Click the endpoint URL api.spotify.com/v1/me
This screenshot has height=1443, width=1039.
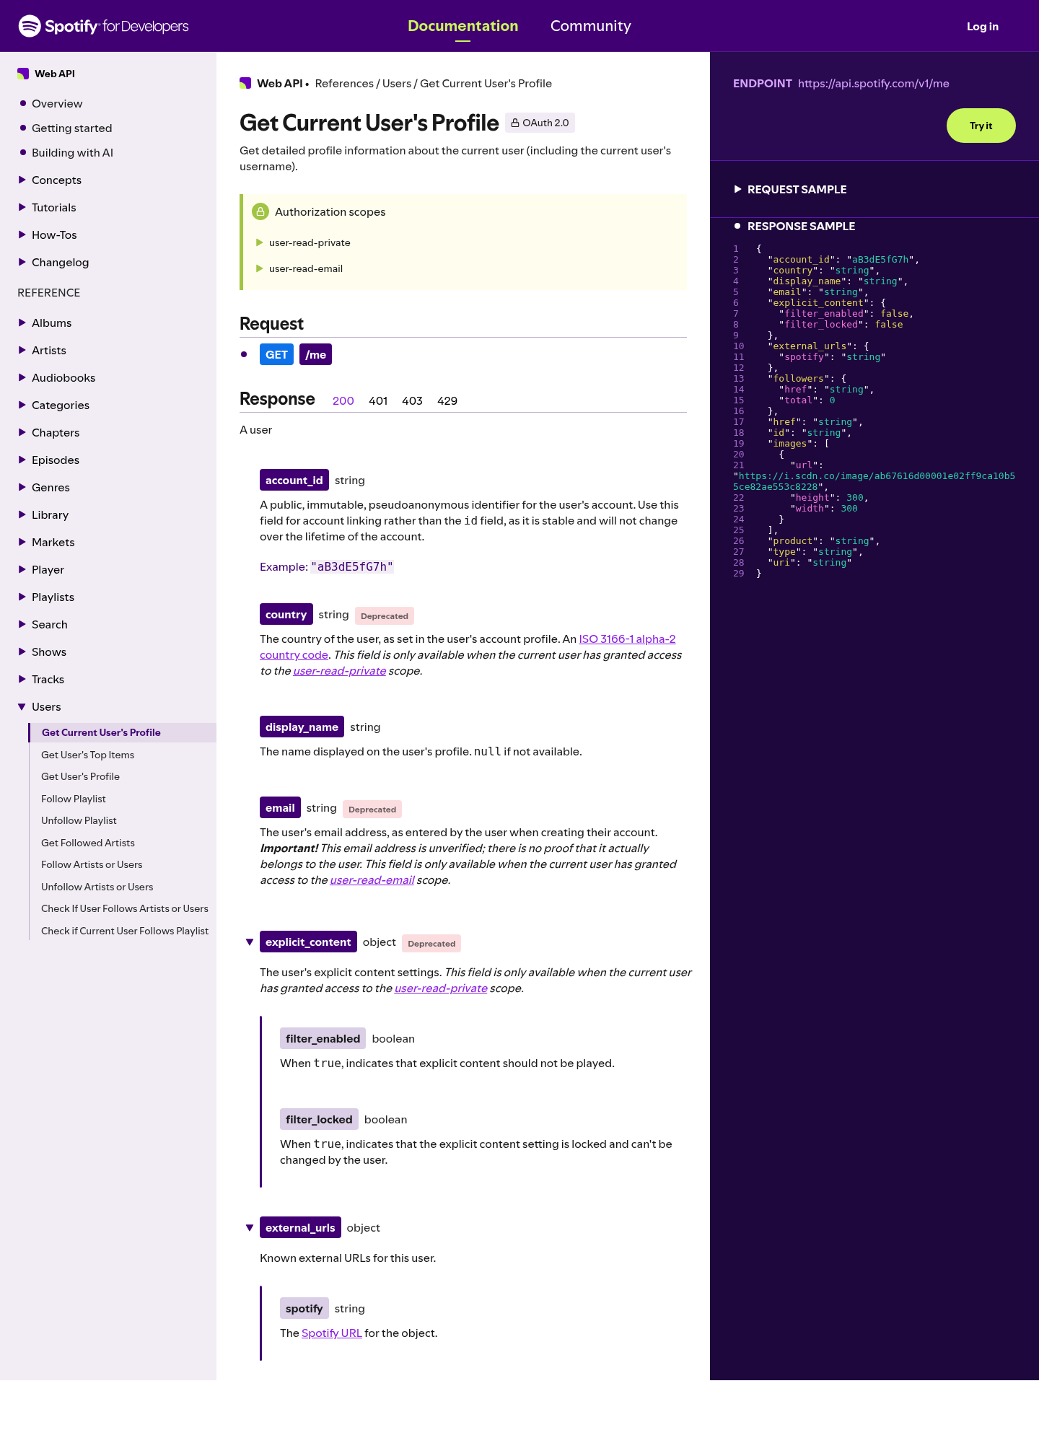click(873, 83)
